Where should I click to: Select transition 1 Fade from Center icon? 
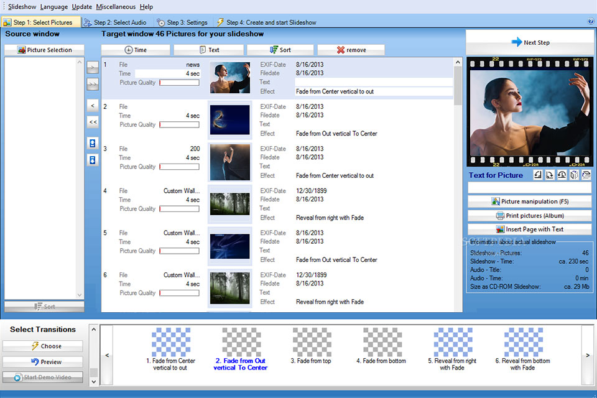tap(170, 341)
